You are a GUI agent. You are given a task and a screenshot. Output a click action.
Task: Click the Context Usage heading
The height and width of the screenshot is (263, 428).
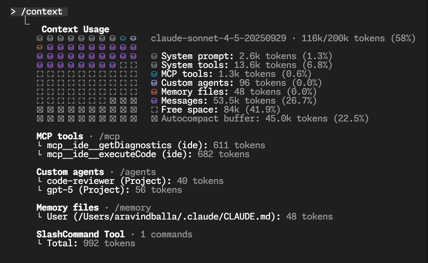[75, 29]
